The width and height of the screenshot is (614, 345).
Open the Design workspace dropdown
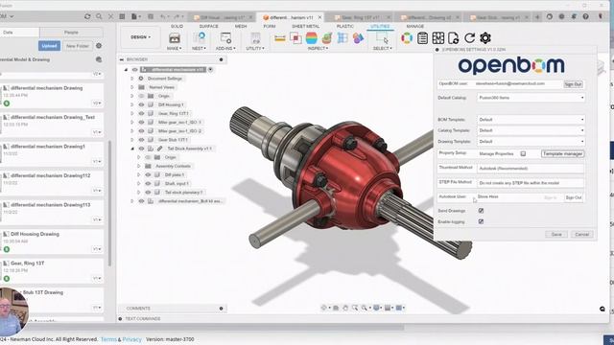coord(140,37)
